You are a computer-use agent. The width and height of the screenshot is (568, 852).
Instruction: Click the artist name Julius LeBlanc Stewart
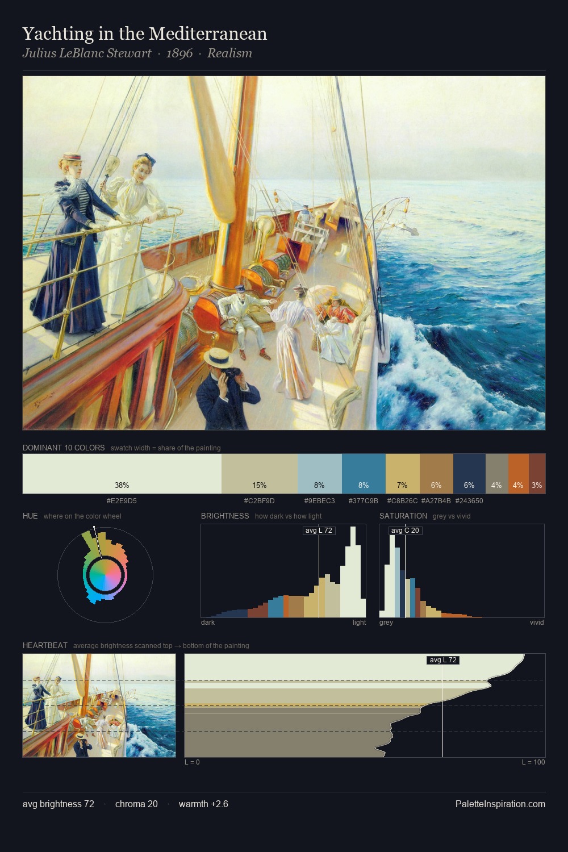tap(87, 53)
